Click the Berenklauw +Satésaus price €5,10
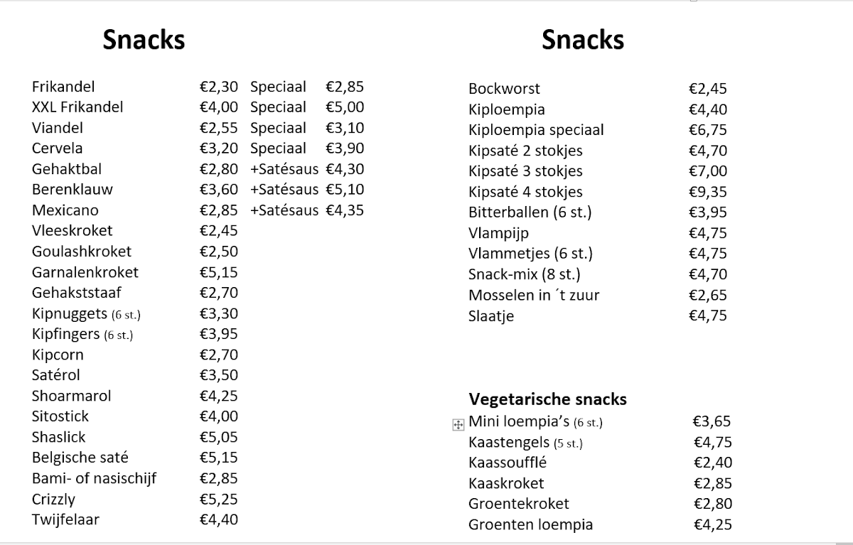The width and height of the screenshot is (853, 545). tap(345, 190)
